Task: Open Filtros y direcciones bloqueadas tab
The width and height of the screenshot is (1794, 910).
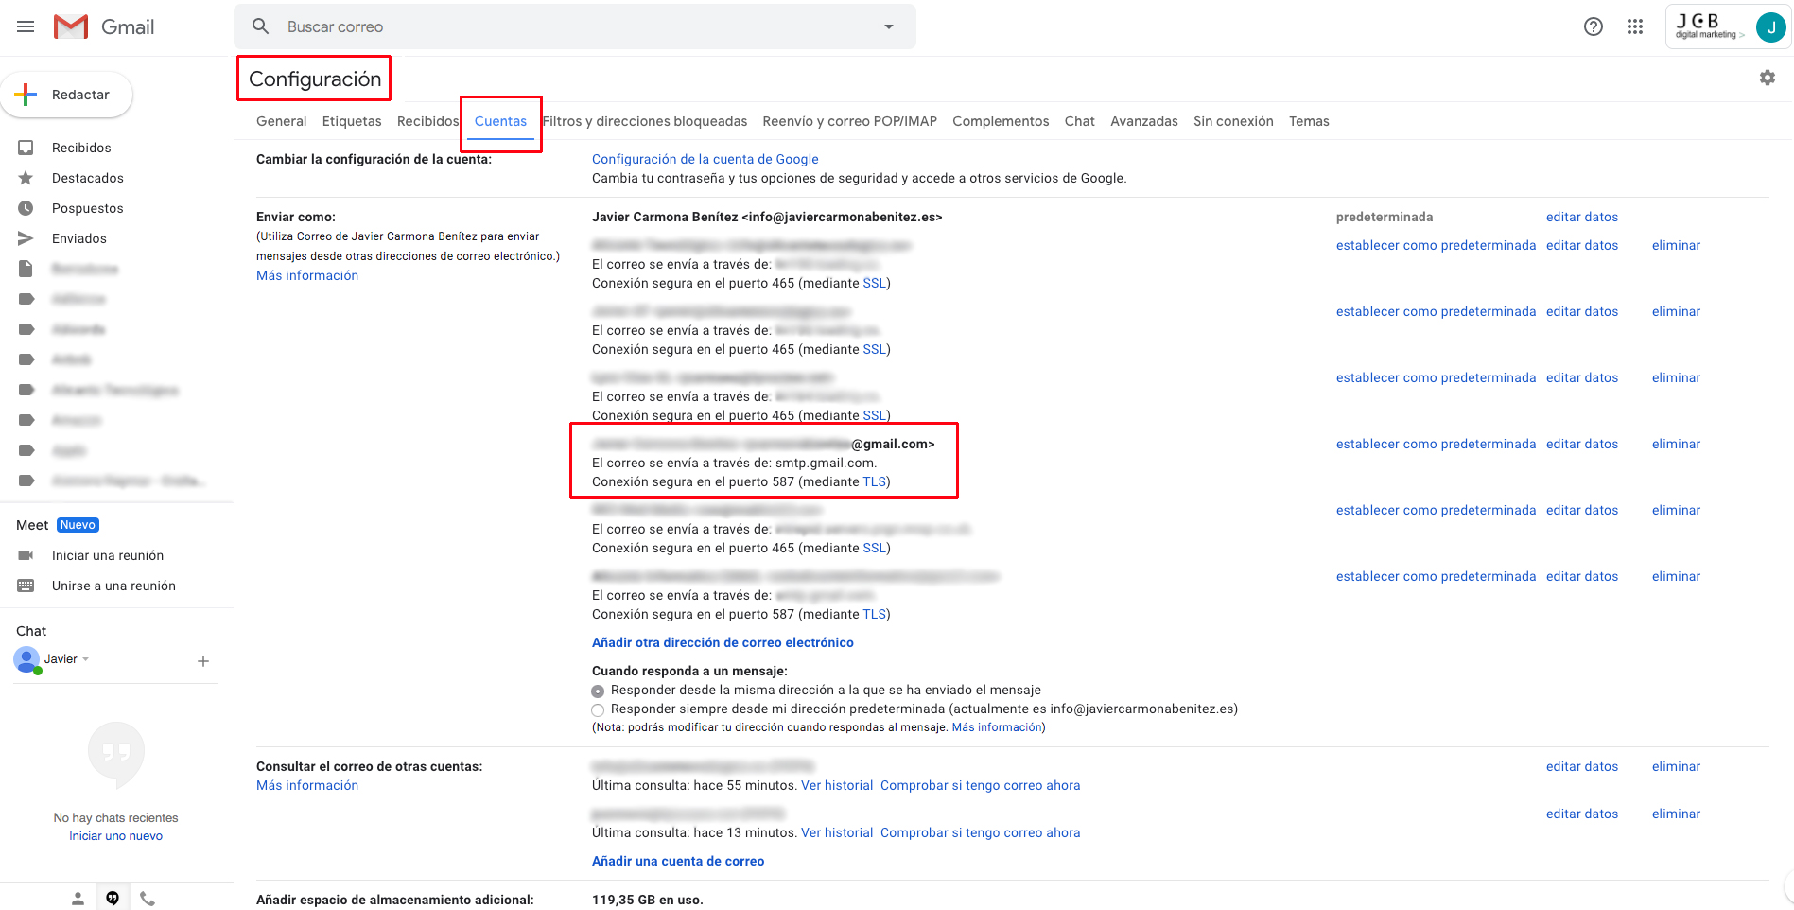Action: [645, 121]
